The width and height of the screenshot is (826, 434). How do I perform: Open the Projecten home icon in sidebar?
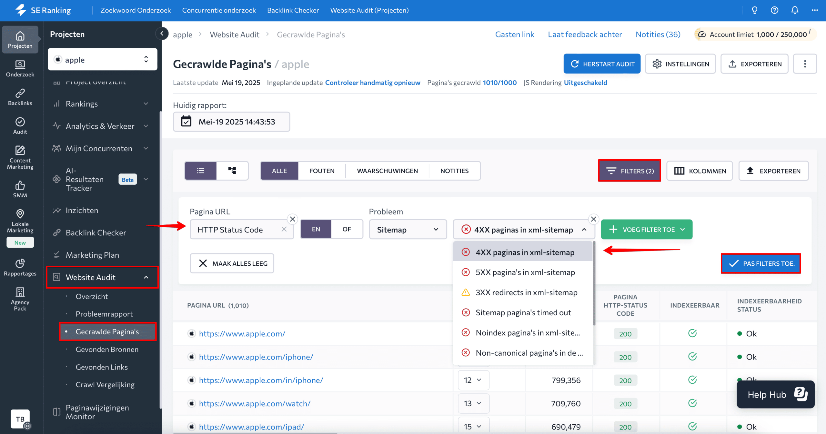pyautogui.click(x=20, y=40)
